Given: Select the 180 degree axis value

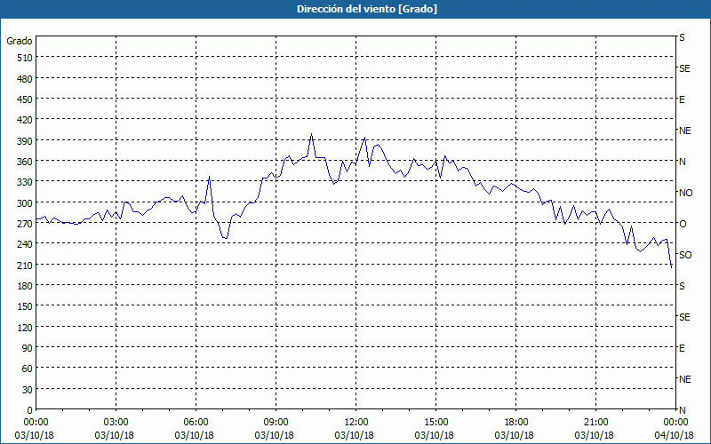Looking at the screenshot, I should (25, 286).
